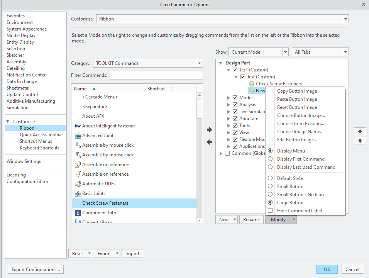Click the move-up arrow for ribbon items
This screenshot has width=369, height=278.
tap(360, 131)
